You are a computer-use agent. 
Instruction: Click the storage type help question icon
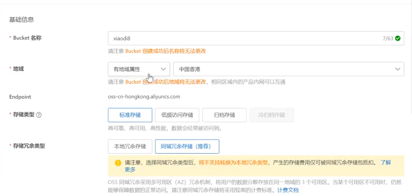39,115
